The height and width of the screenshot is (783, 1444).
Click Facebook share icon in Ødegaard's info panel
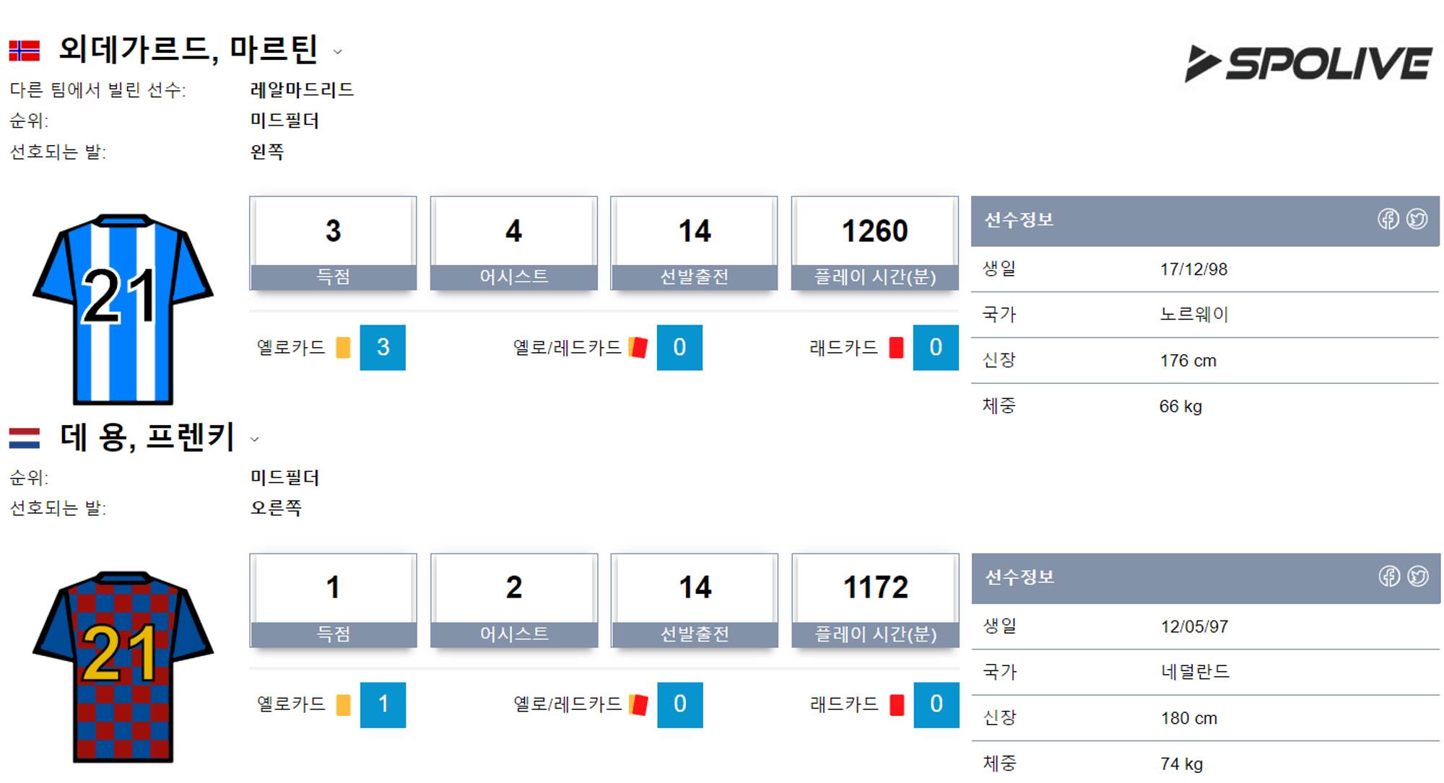pyautogui.click(x=1388, y=219)
